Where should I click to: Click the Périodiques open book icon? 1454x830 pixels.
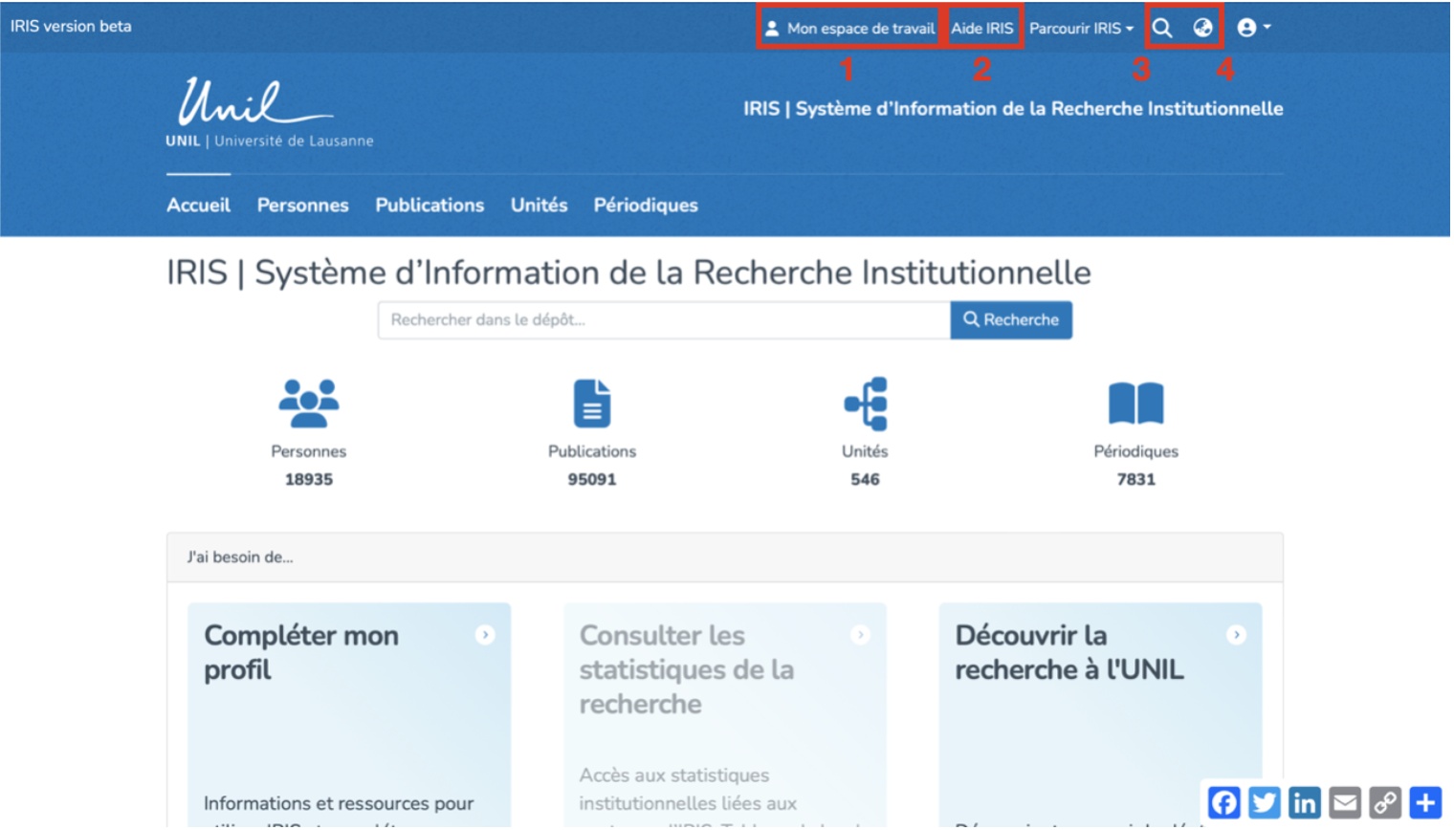[x=1135, y=404]
